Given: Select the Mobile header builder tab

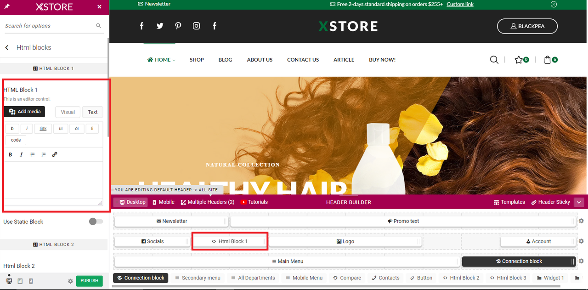Looking at the screenshot, I should [x=163, y=202].
